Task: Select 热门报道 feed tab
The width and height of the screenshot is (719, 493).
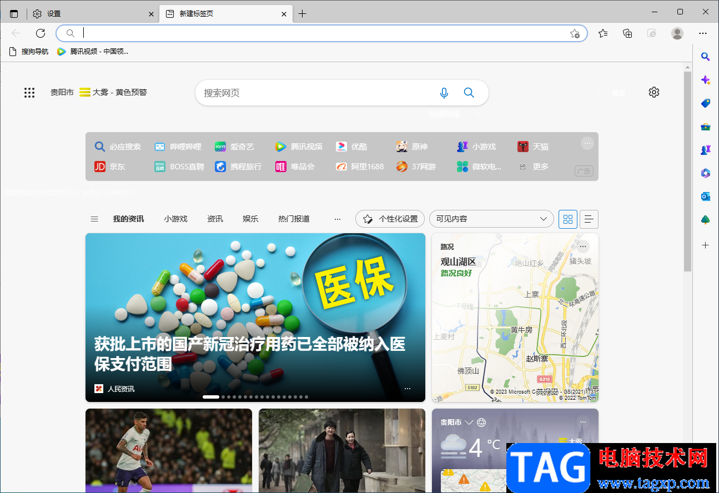Action: click(x=294, y=219)
